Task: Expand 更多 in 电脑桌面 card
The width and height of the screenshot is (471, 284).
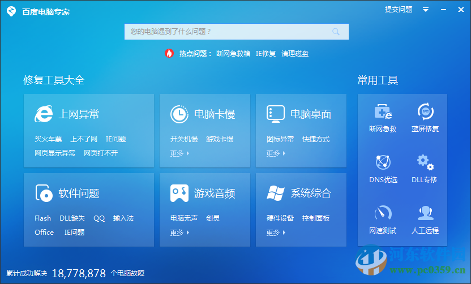Action: pos(276,153)
